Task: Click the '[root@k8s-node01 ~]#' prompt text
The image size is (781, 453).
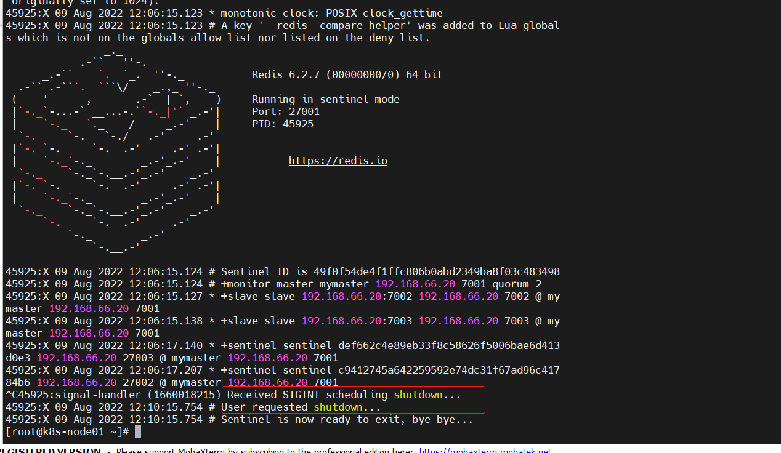Action: point(67,431)
